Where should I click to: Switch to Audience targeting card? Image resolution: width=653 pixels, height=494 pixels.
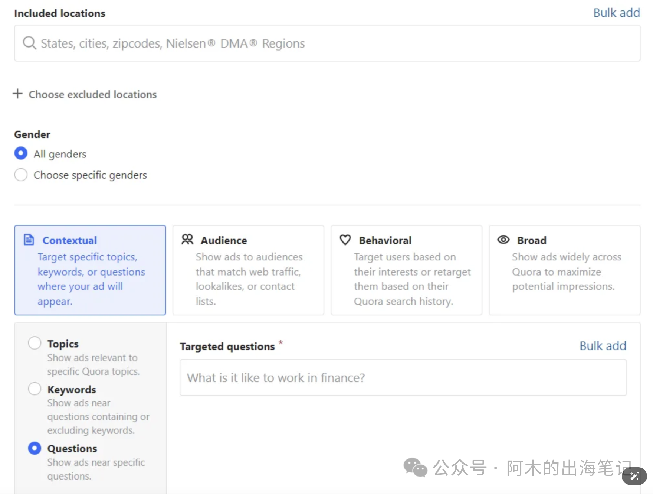(248, 270)
